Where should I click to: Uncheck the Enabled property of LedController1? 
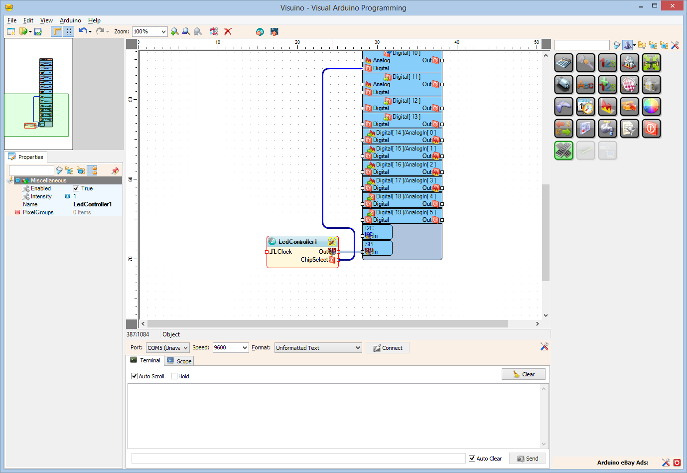click(76, 188)
